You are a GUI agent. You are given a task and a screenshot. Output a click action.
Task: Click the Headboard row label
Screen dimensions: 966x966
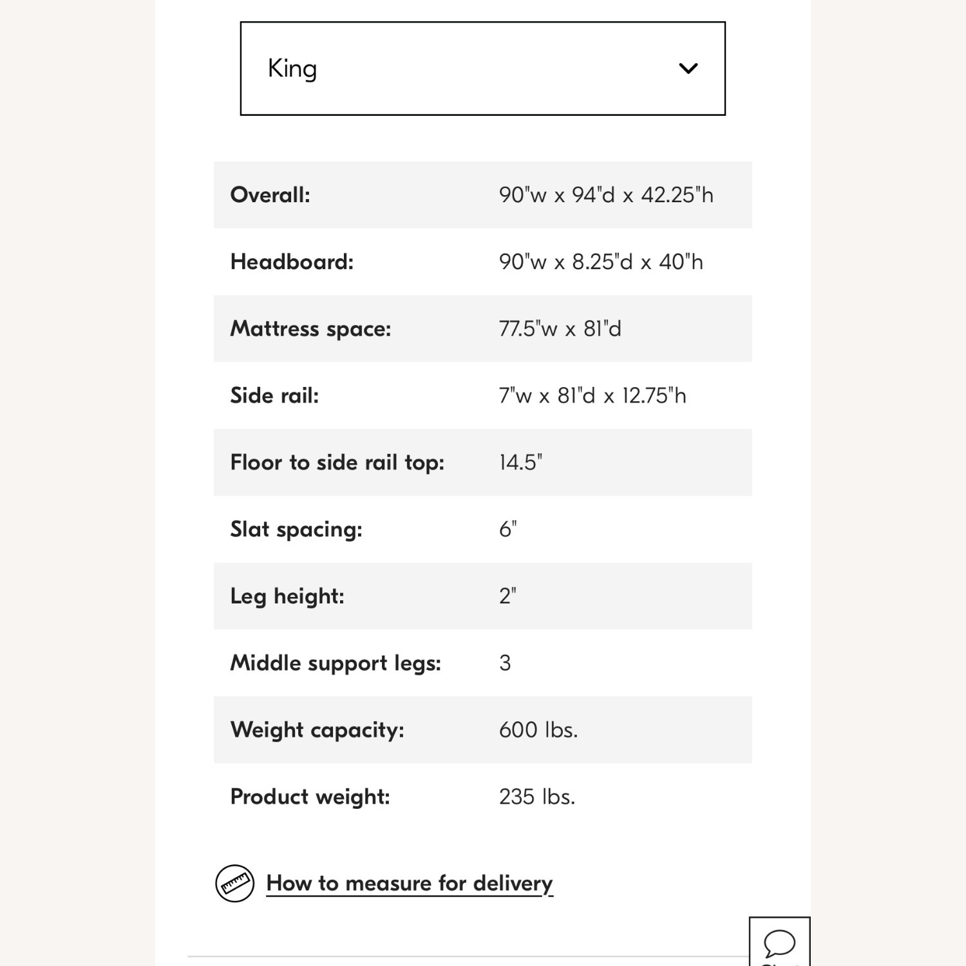coord(292,262)
